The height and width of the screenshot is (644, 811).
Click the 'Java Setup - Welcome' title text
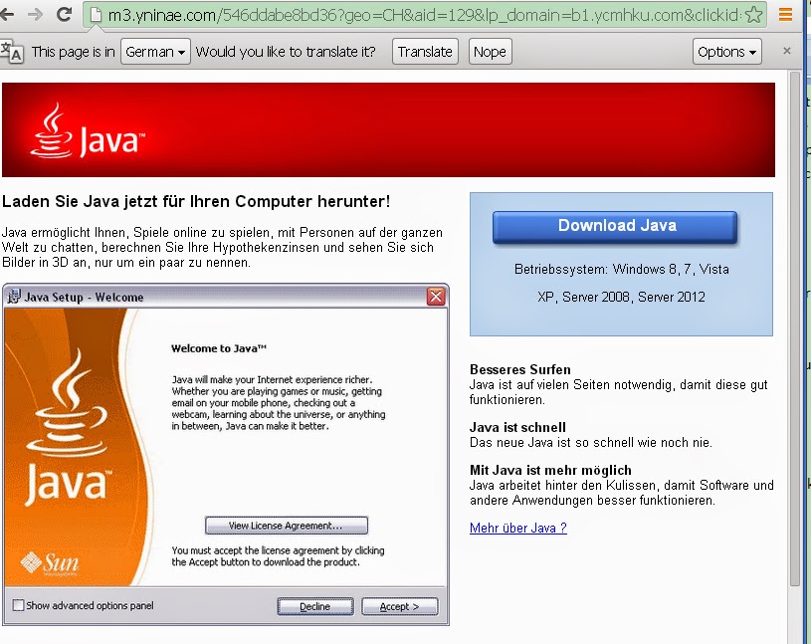(x=84, y=298)
